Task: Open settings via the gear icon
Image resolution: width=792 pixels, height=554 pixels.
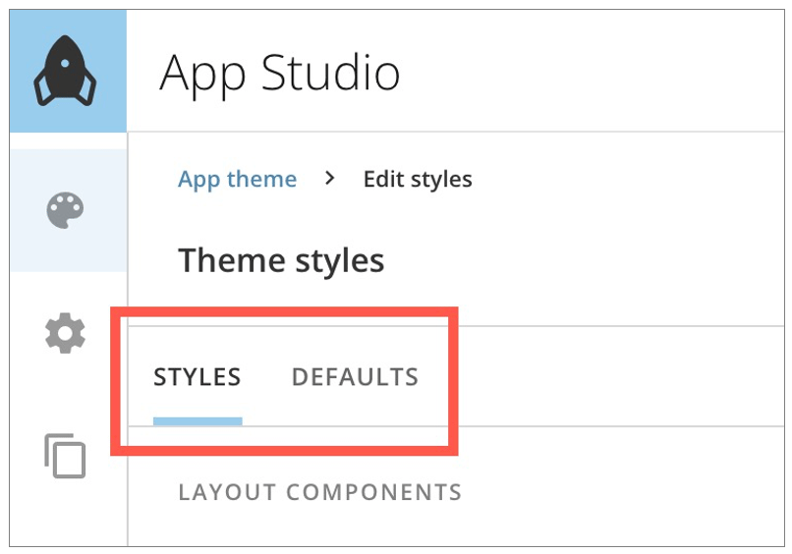Action: pyautogui.click(x=65, y=333)
